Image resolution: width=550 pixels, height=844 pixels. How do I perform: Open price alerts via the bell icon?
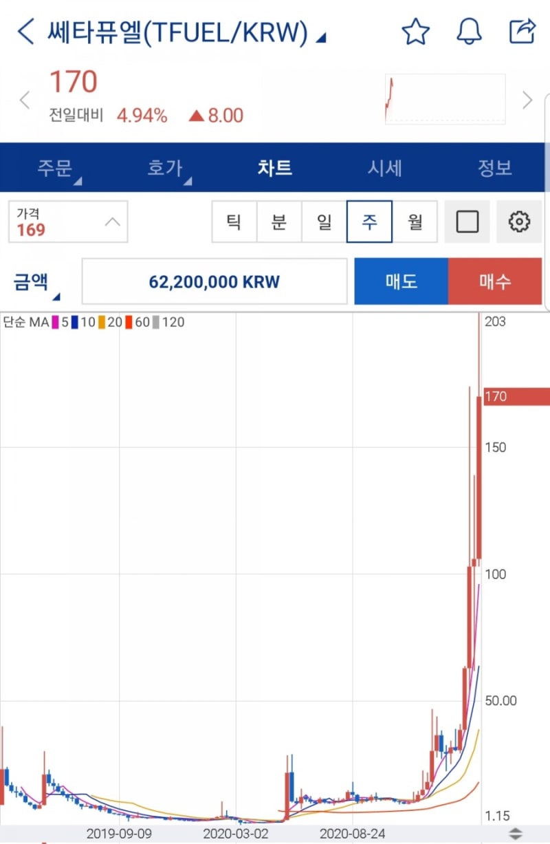coord(470,31)
